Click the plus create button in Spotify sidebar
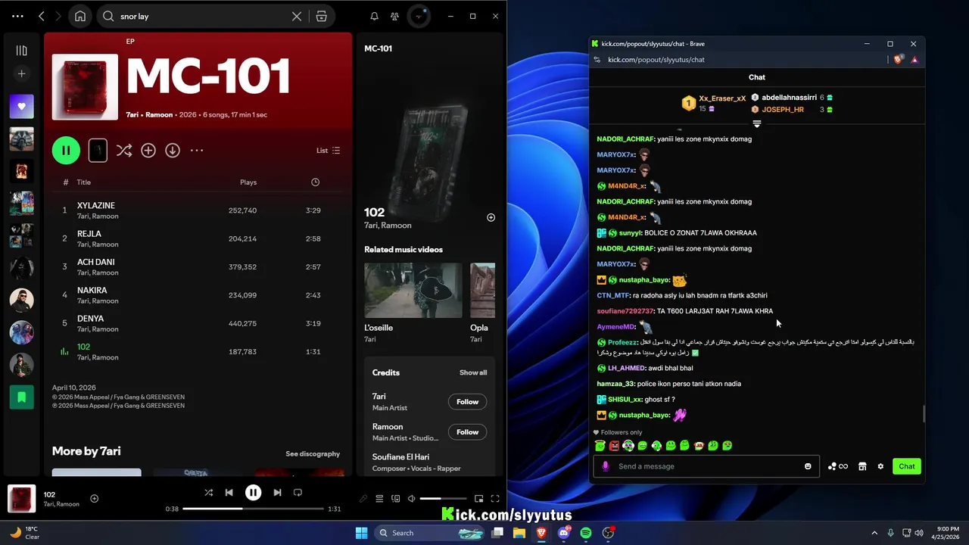The image size is (969, 545). (21, 73)
